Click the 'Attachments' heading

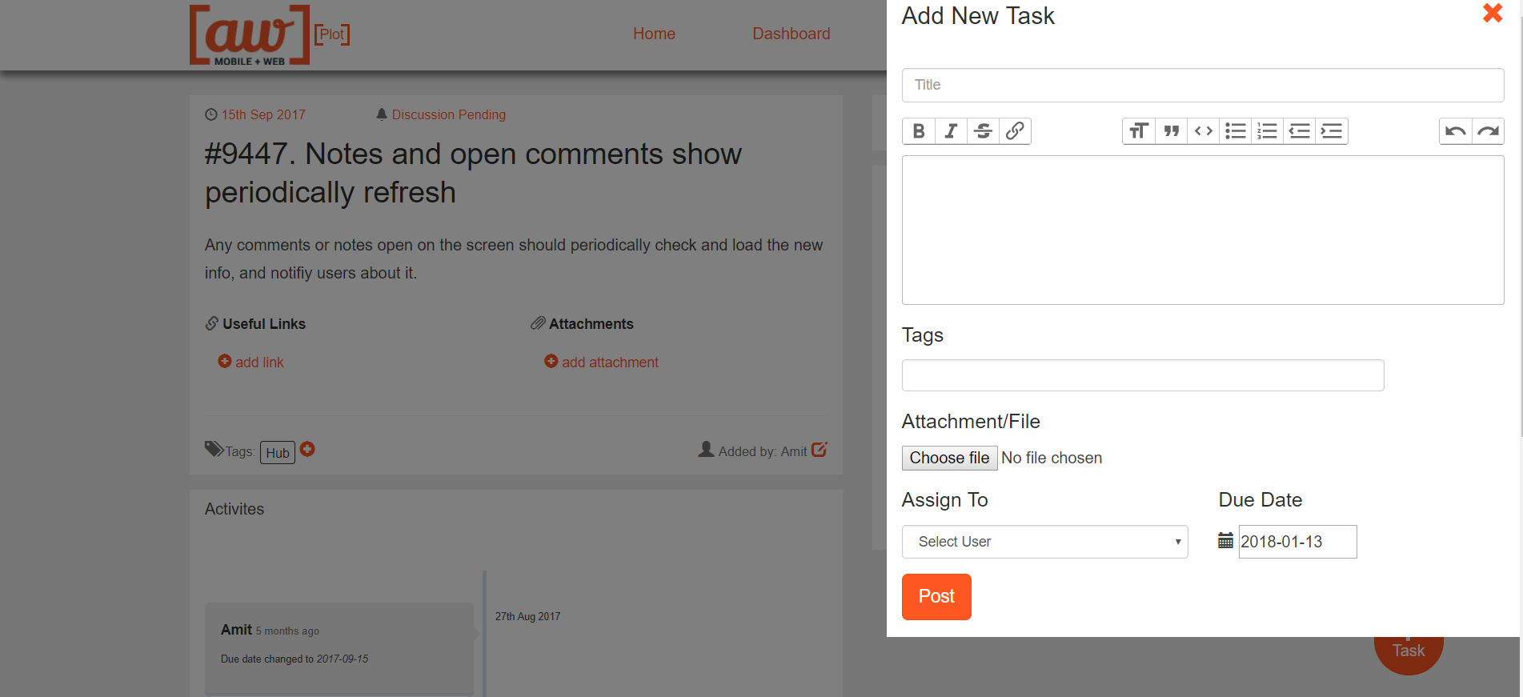click(x=591, y=324)
